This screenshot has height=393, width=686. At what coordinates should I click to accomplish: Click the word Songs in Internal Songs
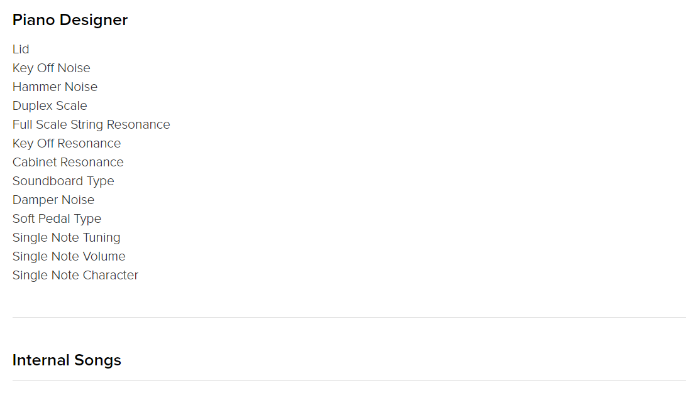[x=97, y=360]
